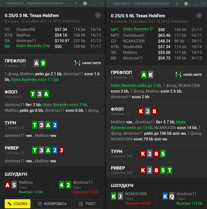Click the green T river card in right window
207x209 pixels.
click(x=170, y=170)
